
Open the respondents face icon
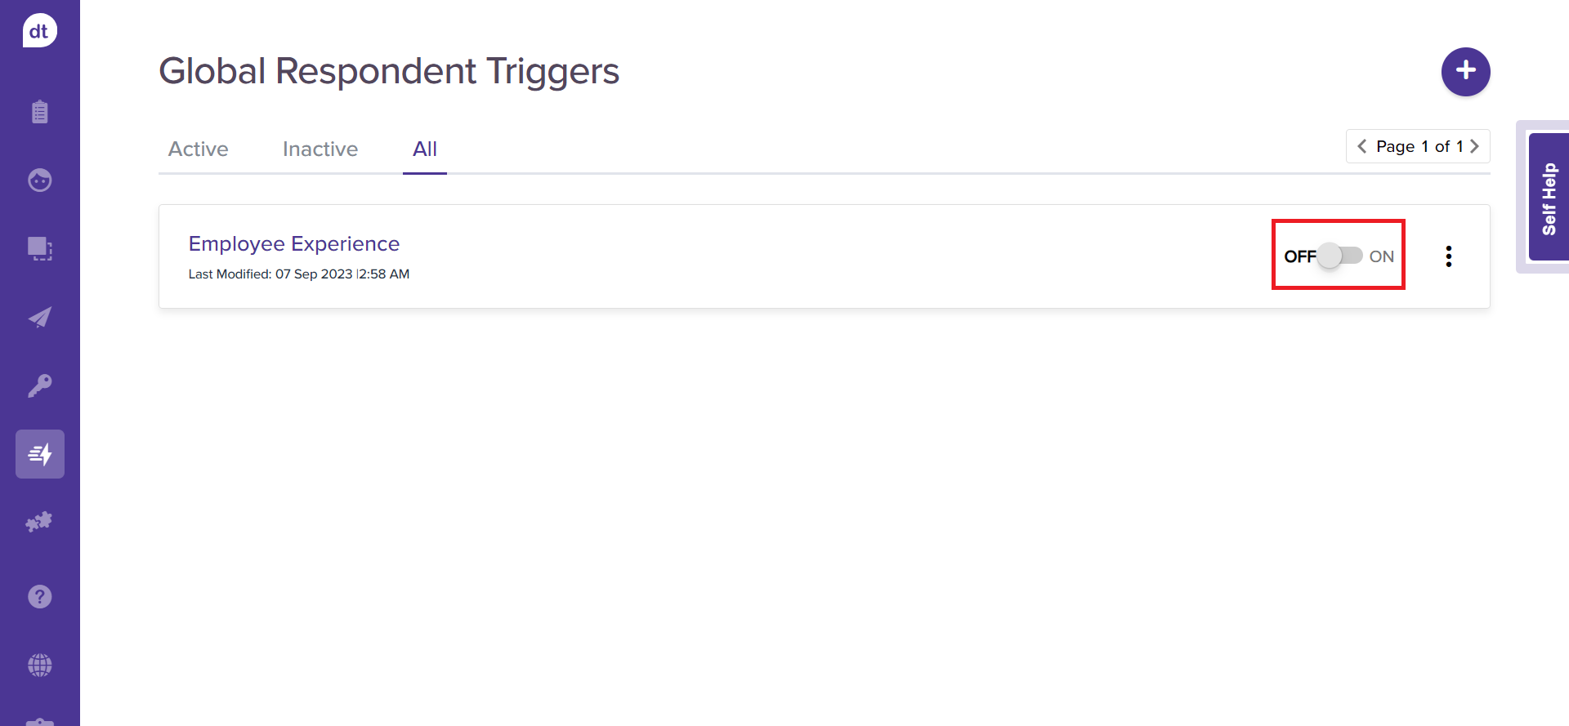point(39,180)
